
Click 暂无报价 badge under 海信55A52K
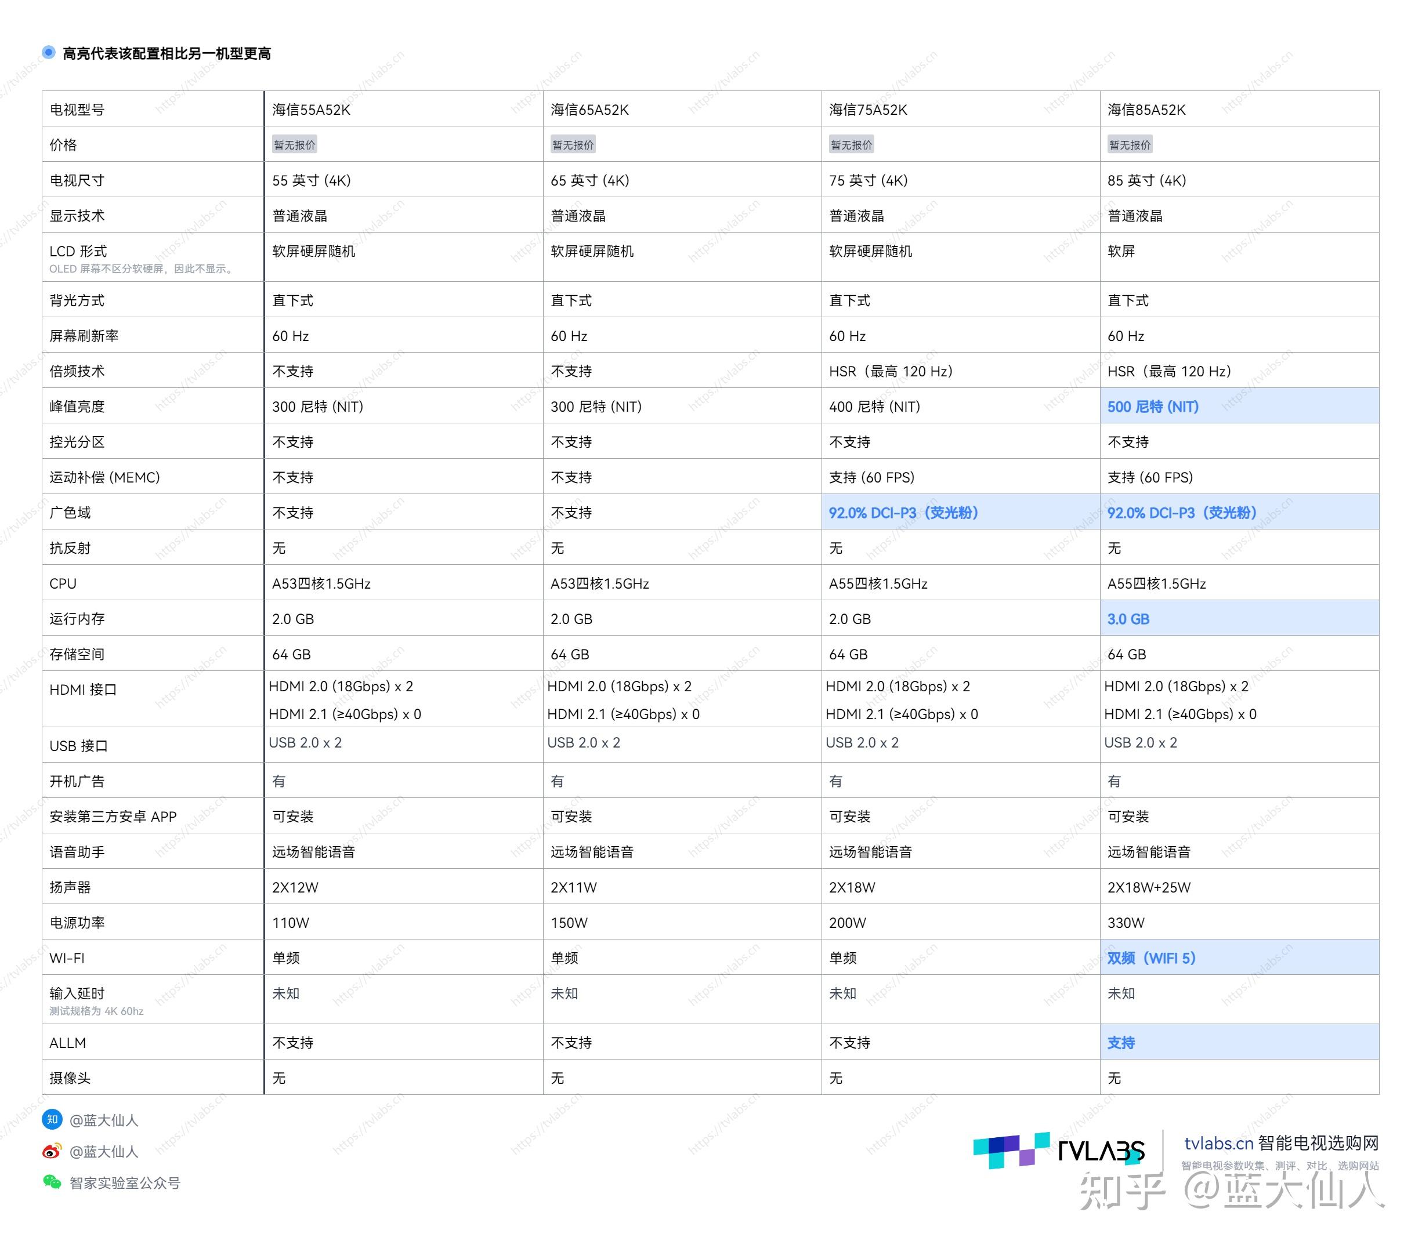pos(295,144)
